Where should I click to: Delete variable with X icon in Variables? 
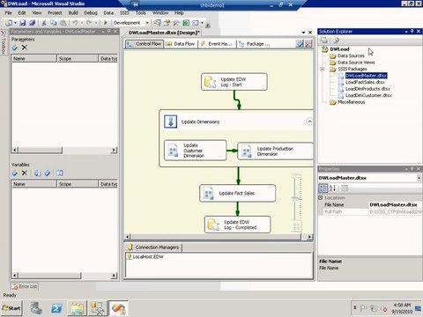click(x=25, y=173)
